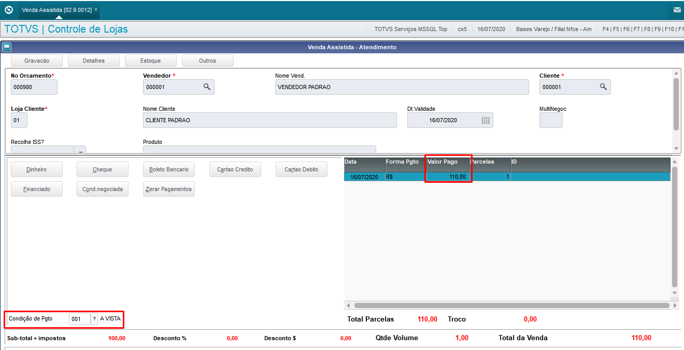Click the Parcelas column header
Viewport: 684px width, 350px height.
(490, 165)
